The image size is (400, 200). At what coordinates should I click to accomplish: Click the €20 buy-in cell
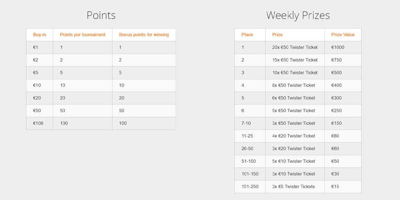(x=37, y=98)
